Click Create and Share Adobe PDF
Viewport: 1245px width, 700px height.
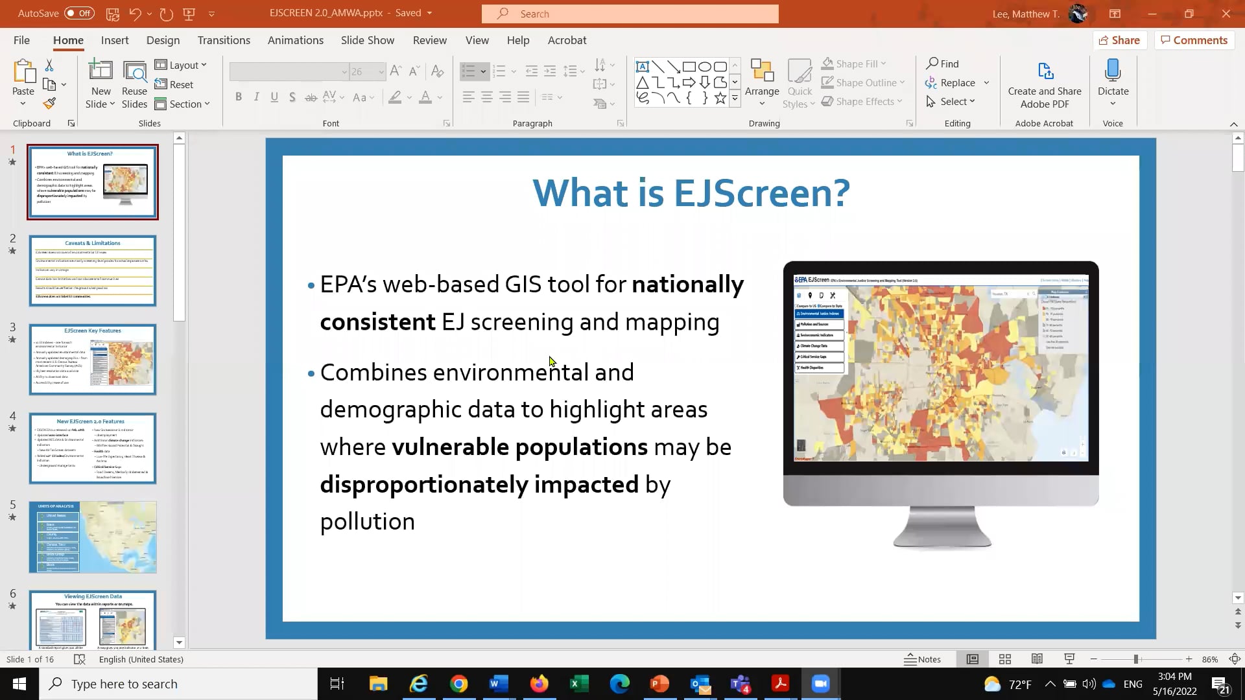tap(1044, 84)
